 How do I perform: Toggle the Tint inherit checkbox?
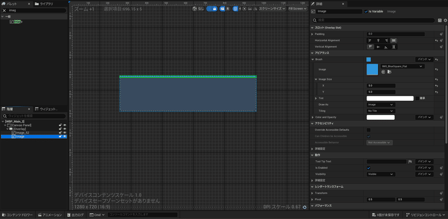click(x=417, y=99)
